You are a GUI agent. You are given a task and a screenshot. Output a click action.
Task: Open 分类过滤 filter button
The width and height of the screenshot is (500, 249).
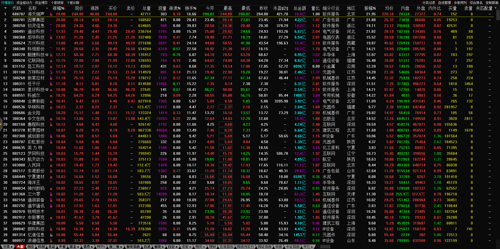click(428, 3)
